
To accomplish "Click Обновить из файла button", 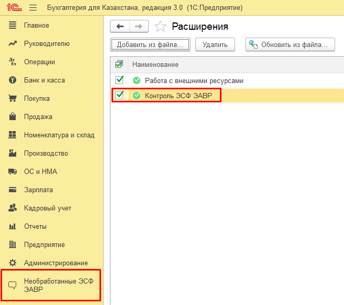I will coord(290,45).
